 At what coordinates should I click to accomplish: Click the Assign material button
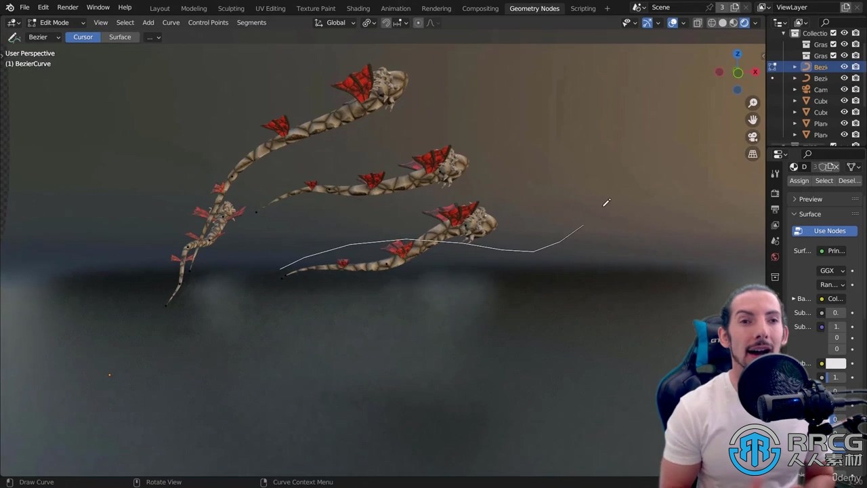(x=799, y=181)
